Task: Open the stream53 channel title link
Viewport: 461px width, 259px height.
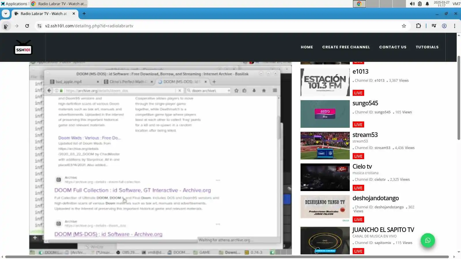Action: pyautogui.click(x=365, y=135)
